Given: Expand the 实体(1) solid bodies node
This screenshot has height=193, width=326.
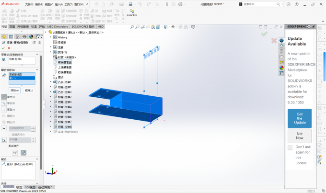Looking at the screenshot, I should click(x=50, y=52).
